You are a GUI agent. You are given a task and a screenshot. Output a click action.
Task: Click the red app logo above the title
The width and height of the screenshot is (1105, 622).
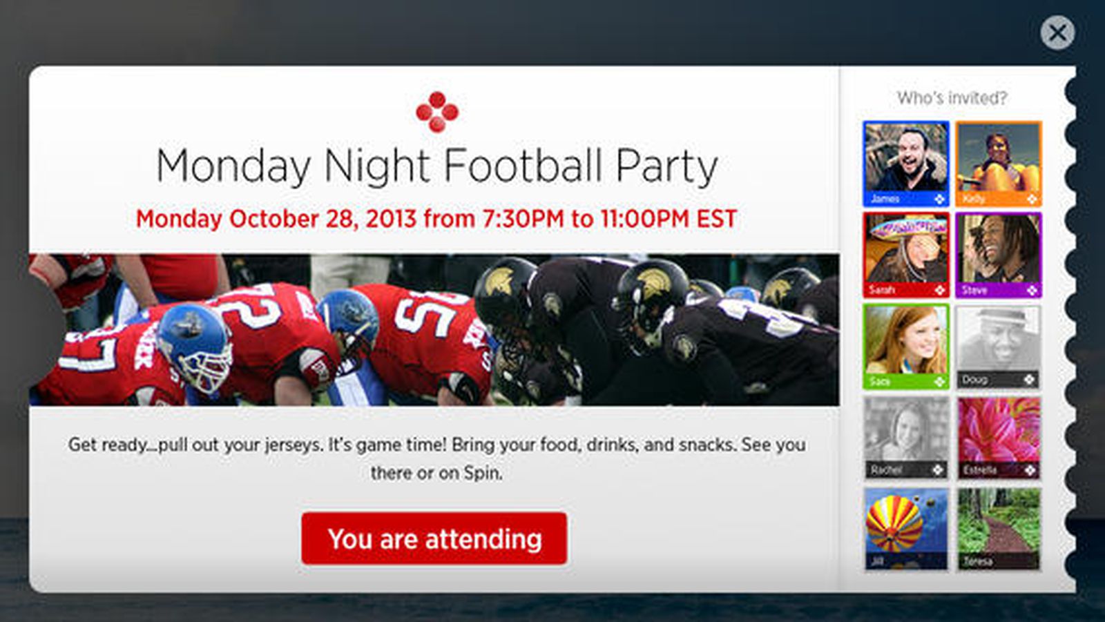pyautogui.click(x=436, y=113)
